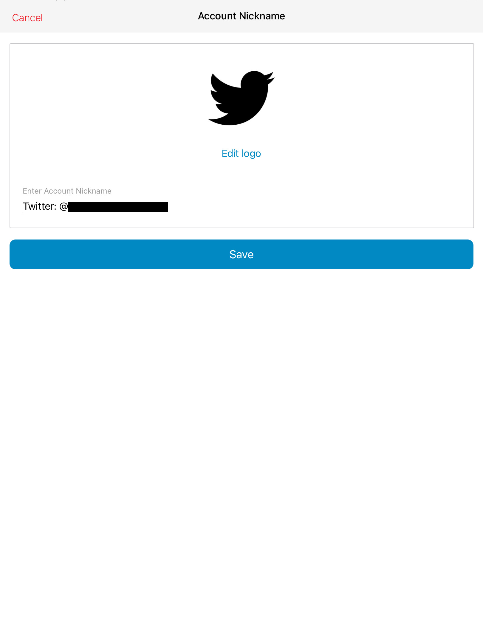483x635 pixels.
Task: Click the blue Save button
Action: point(241,254)
